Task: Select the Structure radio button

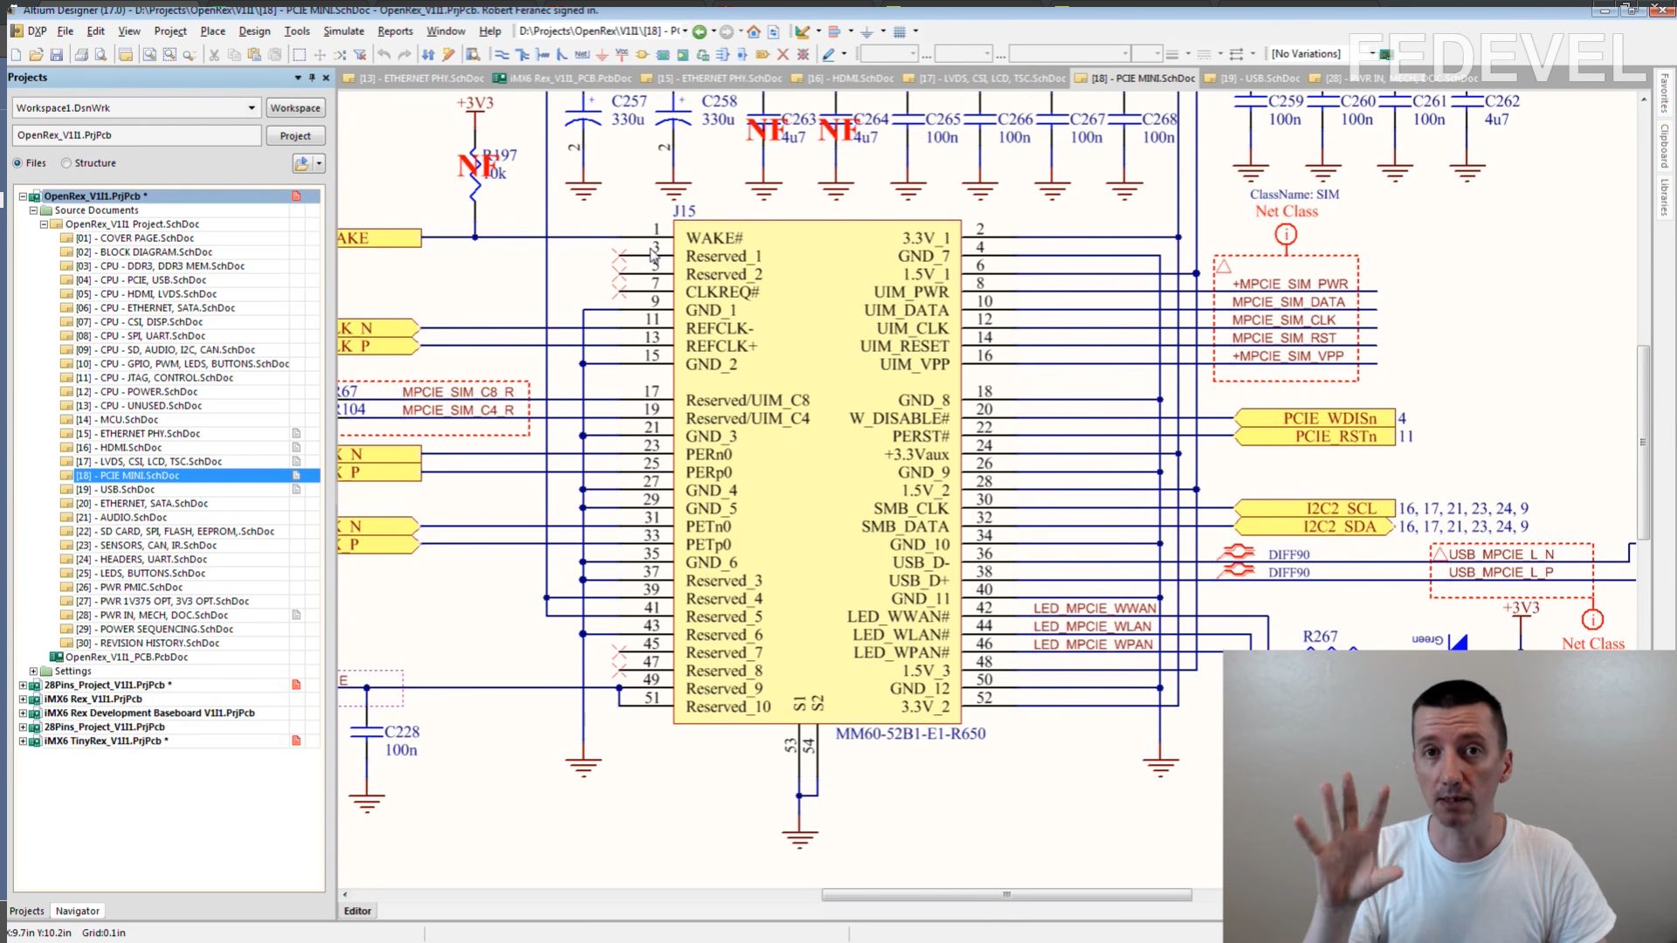Action: (x=66, y=163)
